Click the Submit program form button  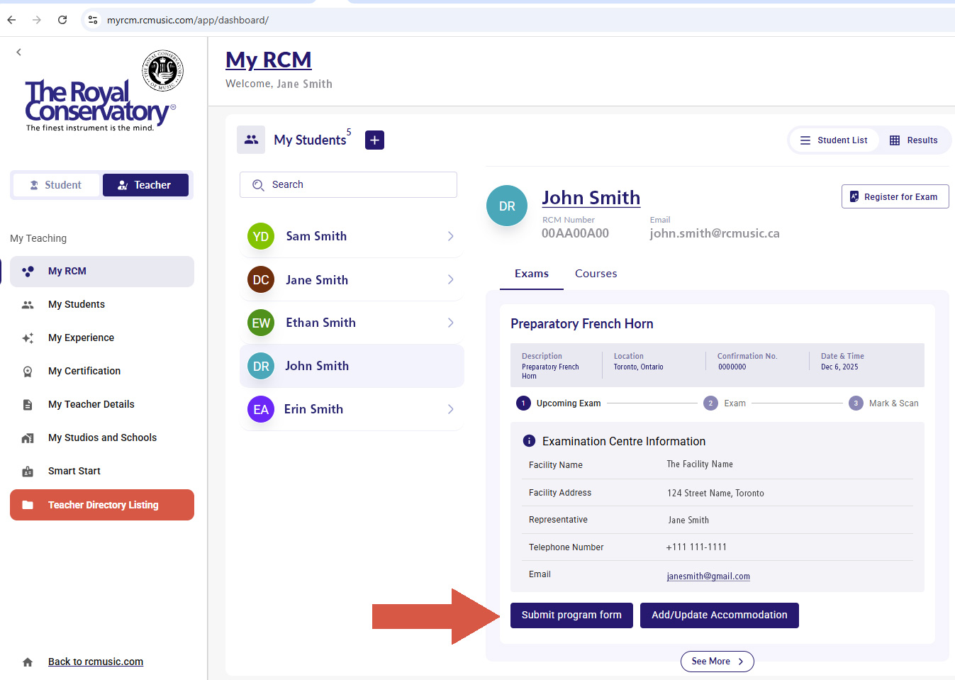(571, 615)
